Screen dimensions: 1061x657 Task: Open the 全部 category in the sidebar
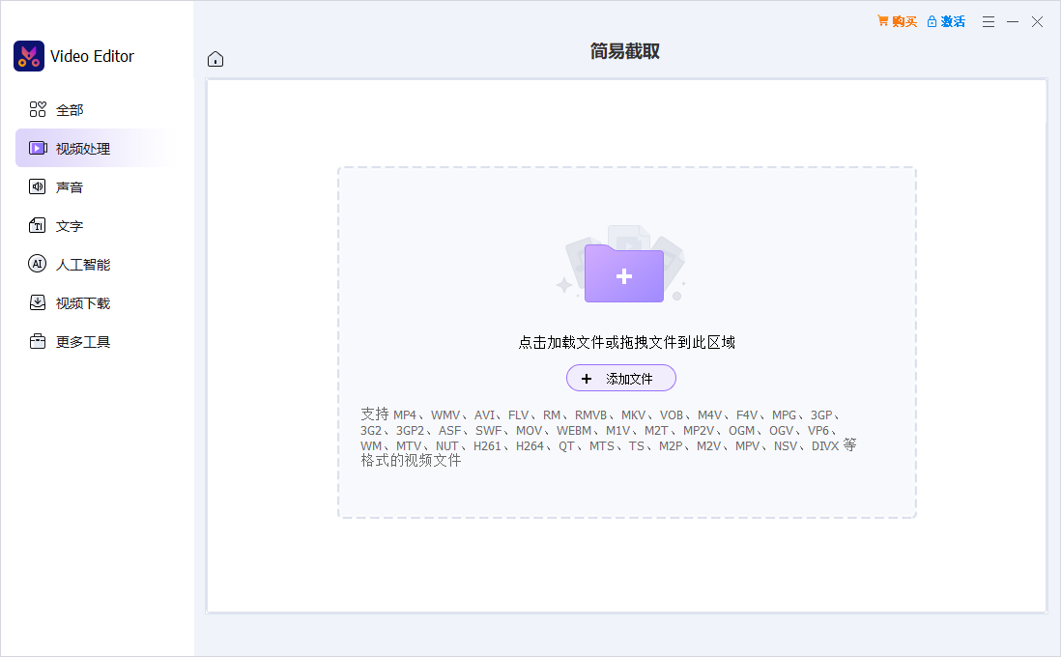94,109
